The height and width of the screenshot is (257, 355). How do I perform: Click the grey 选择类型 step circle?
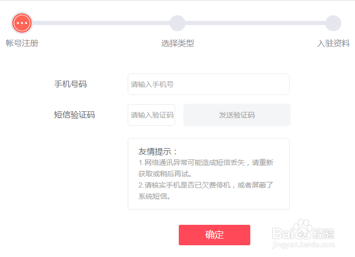(x=177, y=23)
